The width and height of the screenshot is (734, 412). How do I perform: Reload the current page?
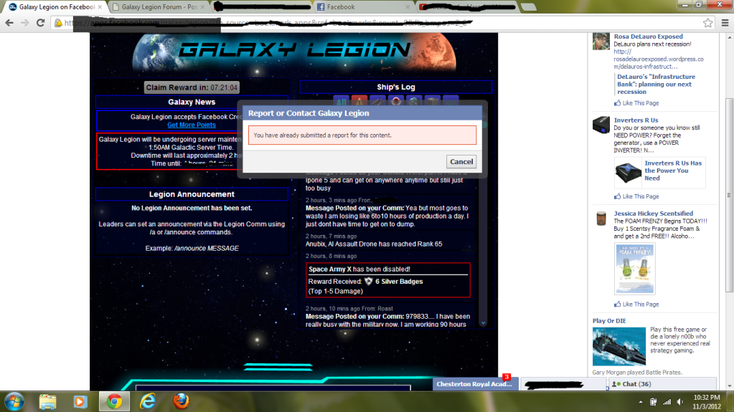[41, 22]
